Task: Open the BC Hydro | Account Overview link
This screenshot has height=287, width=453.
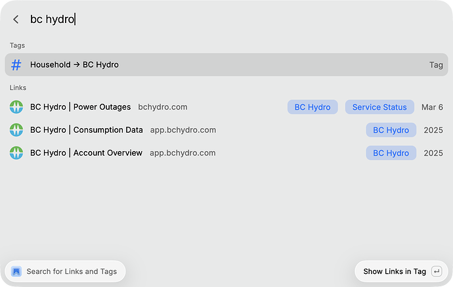Action: (x=226, y=153)
